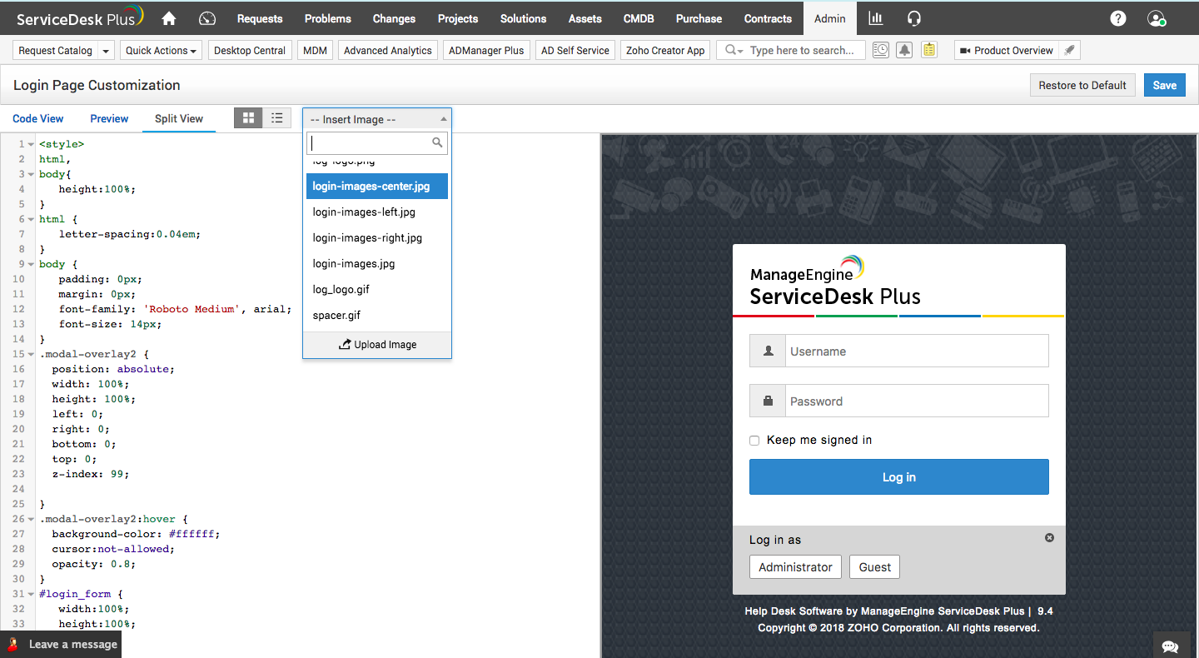The height and width of the screenshot is (658, 1199).
Task: Collapse the code fold at line 31
Action: pos(32,594)
